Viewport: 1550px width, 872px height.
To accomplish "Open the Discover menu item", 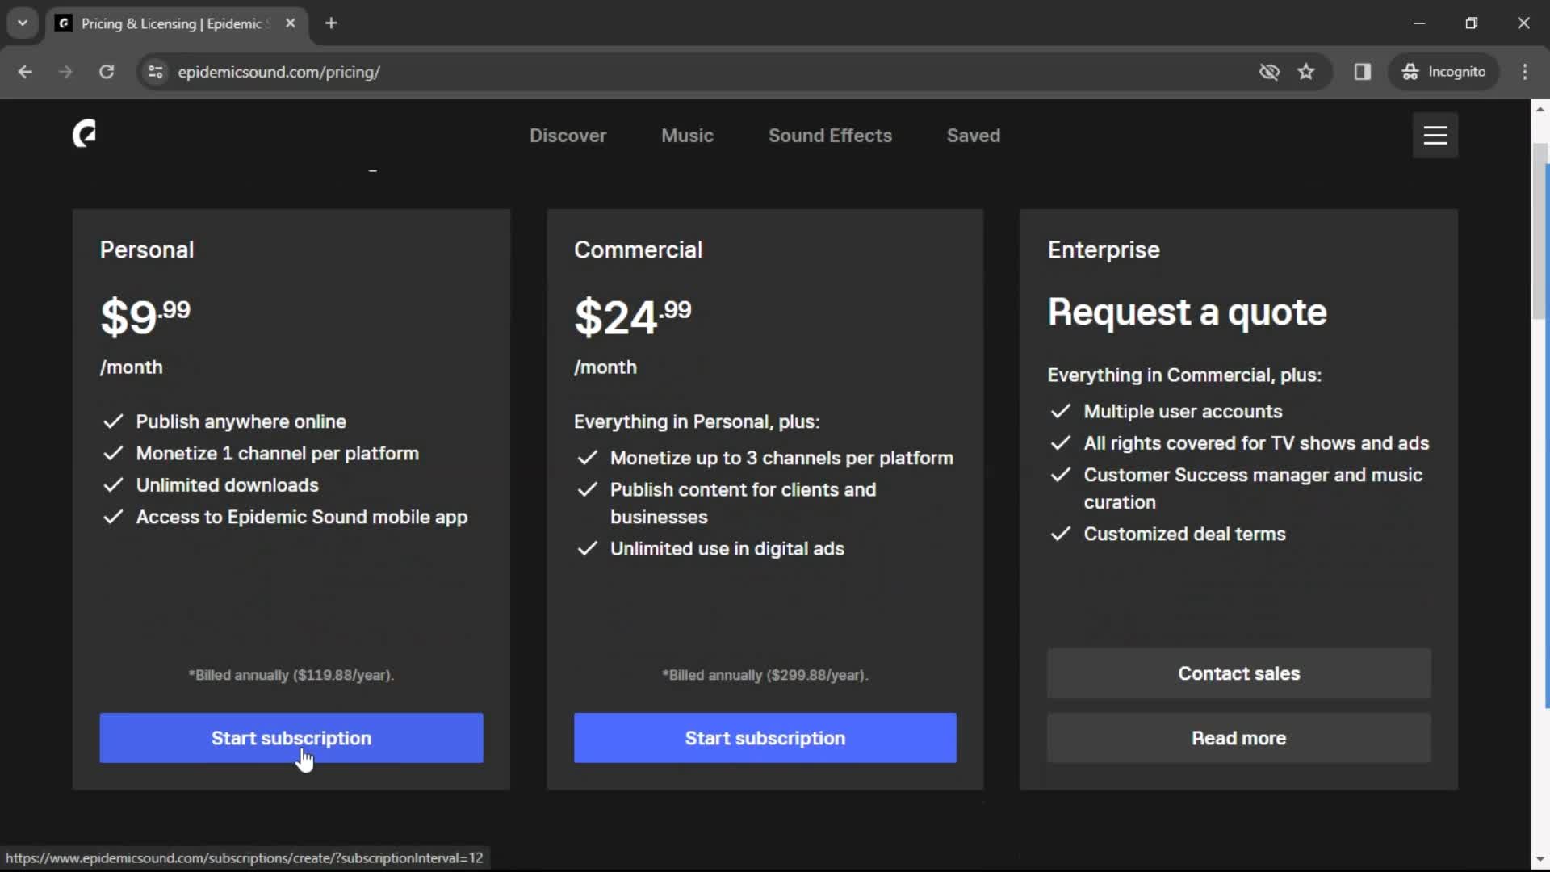I will [568, 136].
